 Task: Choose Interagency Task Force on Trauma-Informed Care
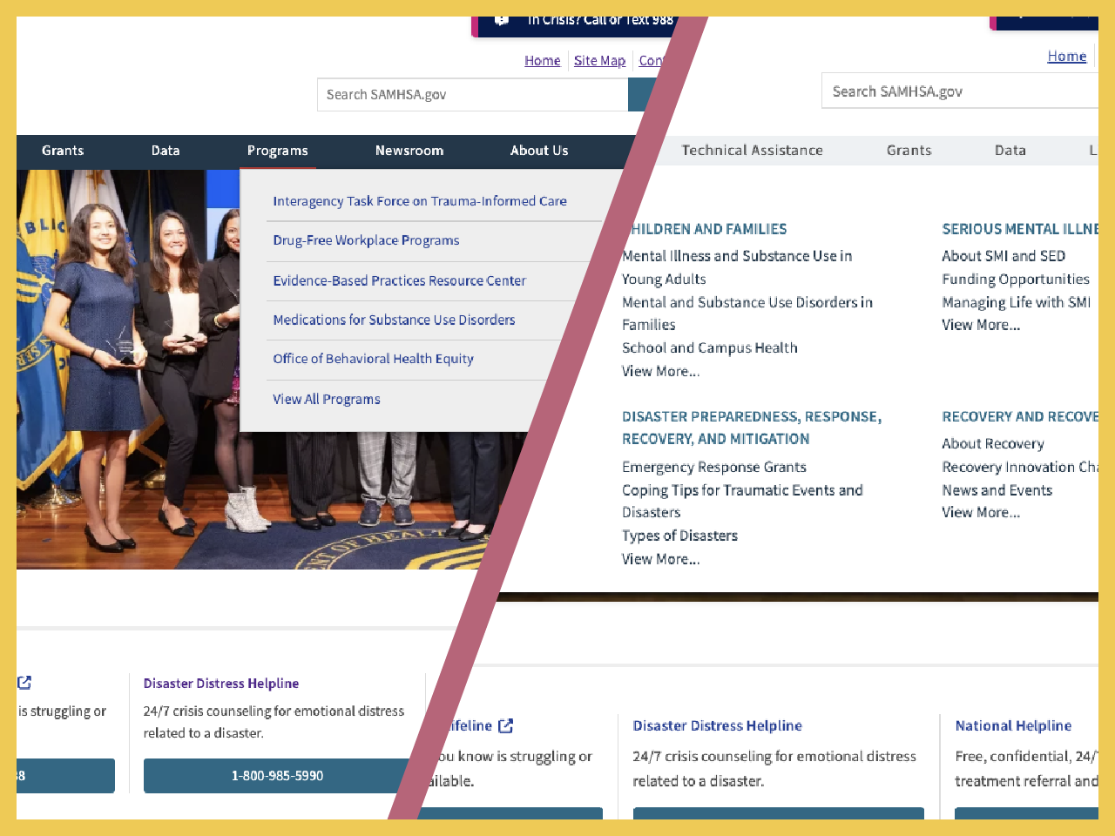point(420,201)
